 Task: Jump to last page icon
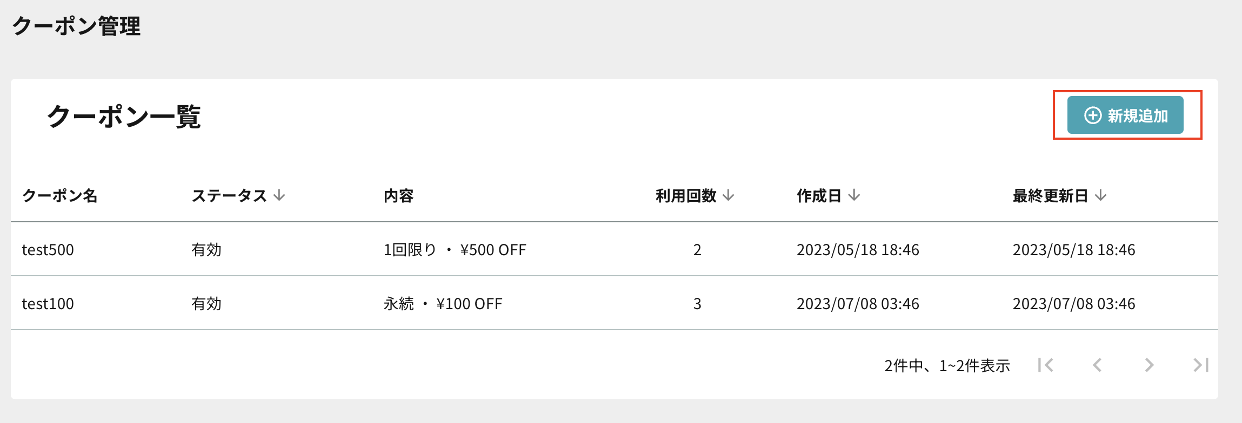click(x=1201, y=365)
